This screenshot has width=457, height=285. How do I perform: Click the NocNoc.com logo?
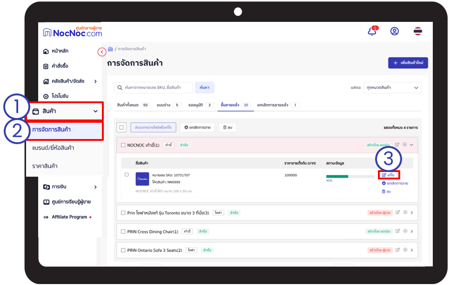tap(73, 32)
